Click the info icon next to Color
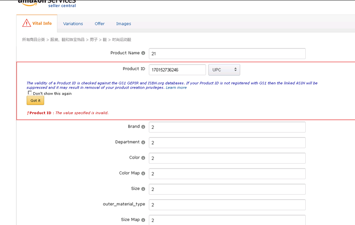Viewport: 355px width, 225px height. (143, 158)
